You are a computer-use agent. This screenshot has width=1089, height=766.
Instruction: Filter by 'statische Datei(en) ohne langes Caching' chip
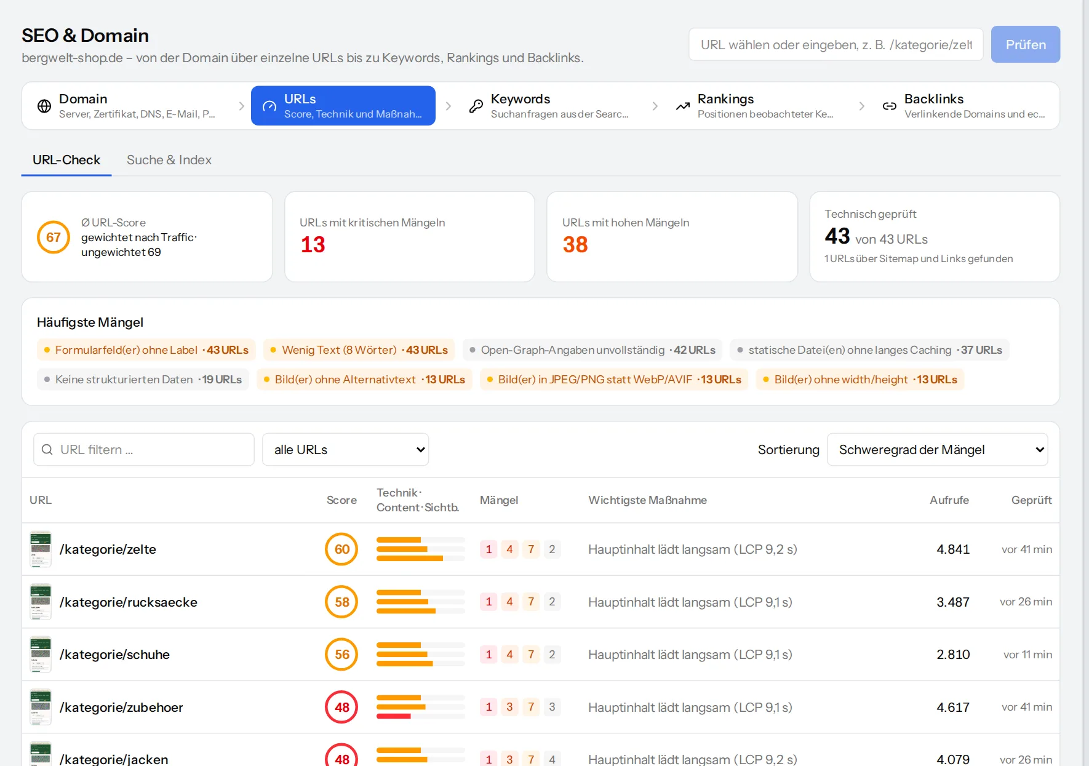pyautogui.click(x=869, y=350)
